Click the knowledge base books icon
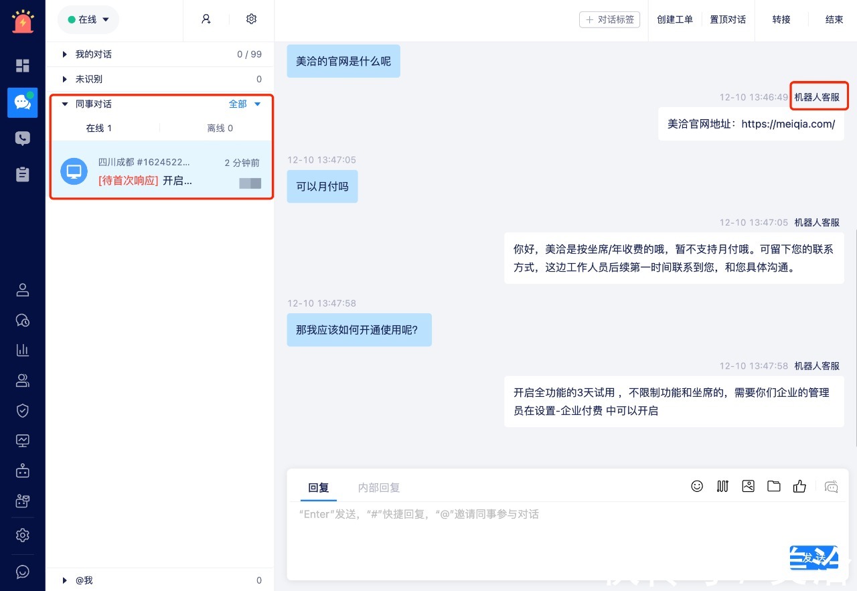The height and width of the screenshot is (591, 857). click(722, 487)
